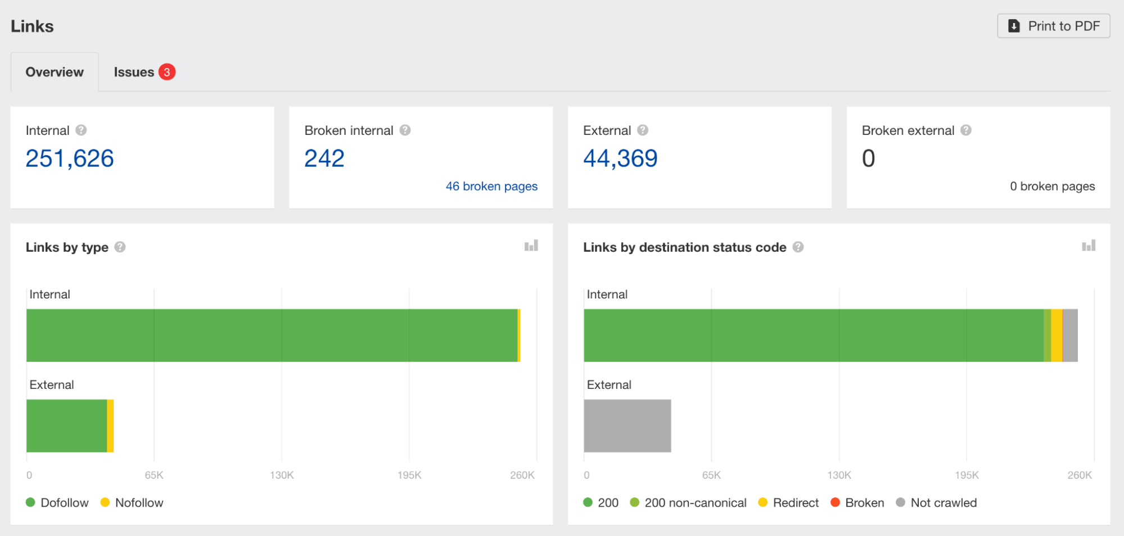Select the Overview tab
1124x536 pixels.
(x=55, y=72)
